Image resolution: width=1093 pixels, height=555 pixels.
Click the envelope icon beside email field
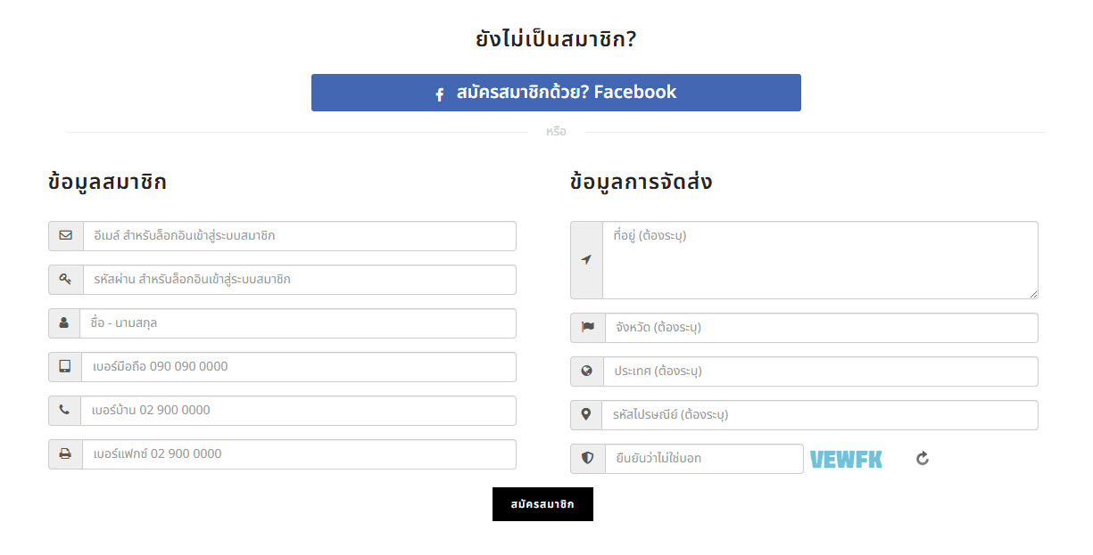65,236
